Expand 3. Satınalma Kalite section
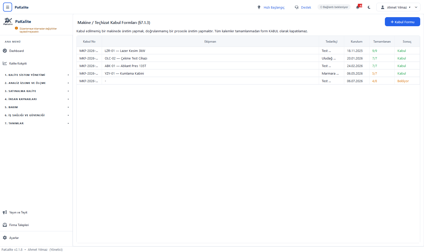Viewport: 424px width, 252px height. tap(37, 91)
